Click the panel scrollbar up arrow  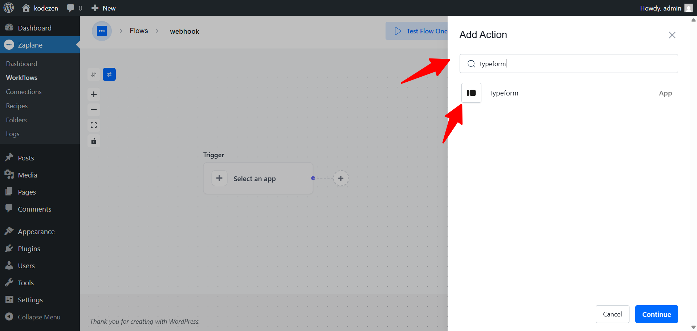pos(693,20)
